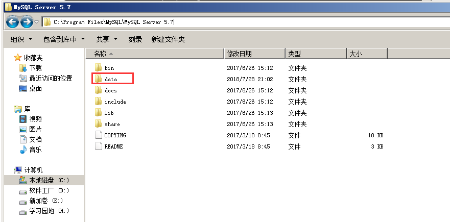Open the 视频 library

pos(35,119)
